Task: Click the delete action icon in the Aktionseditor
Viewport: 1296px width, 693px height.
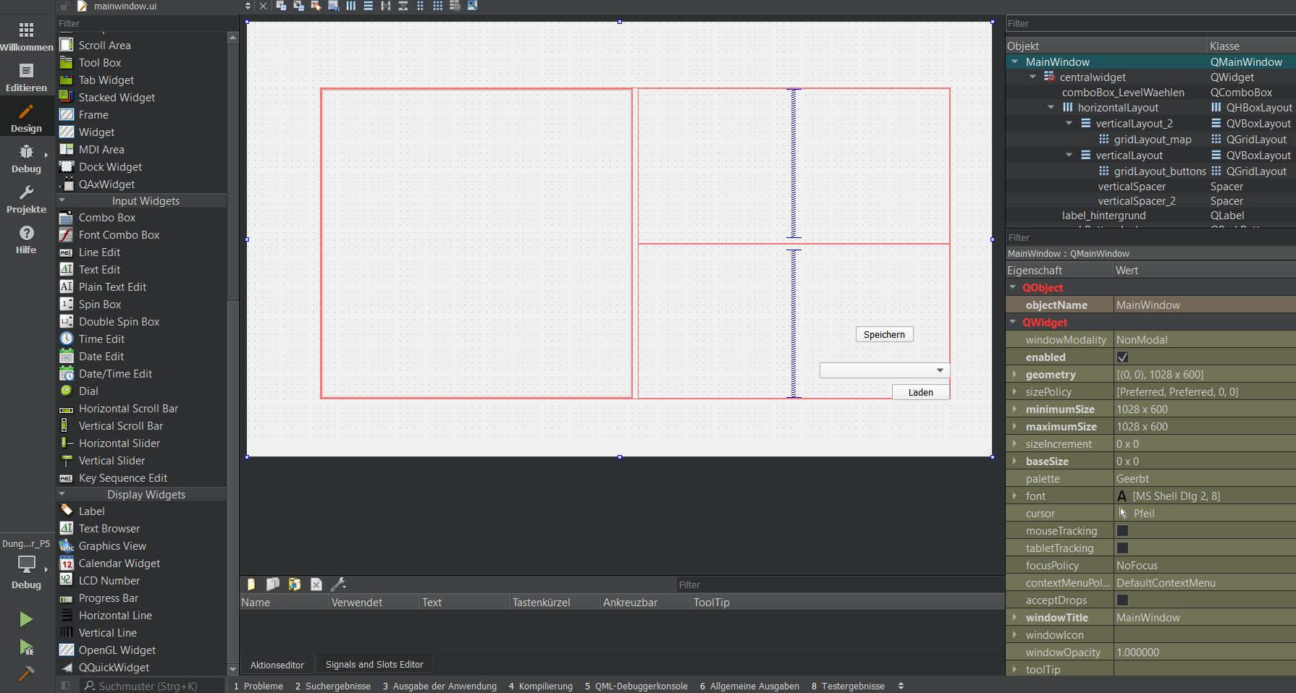Action: click(316, 584)
